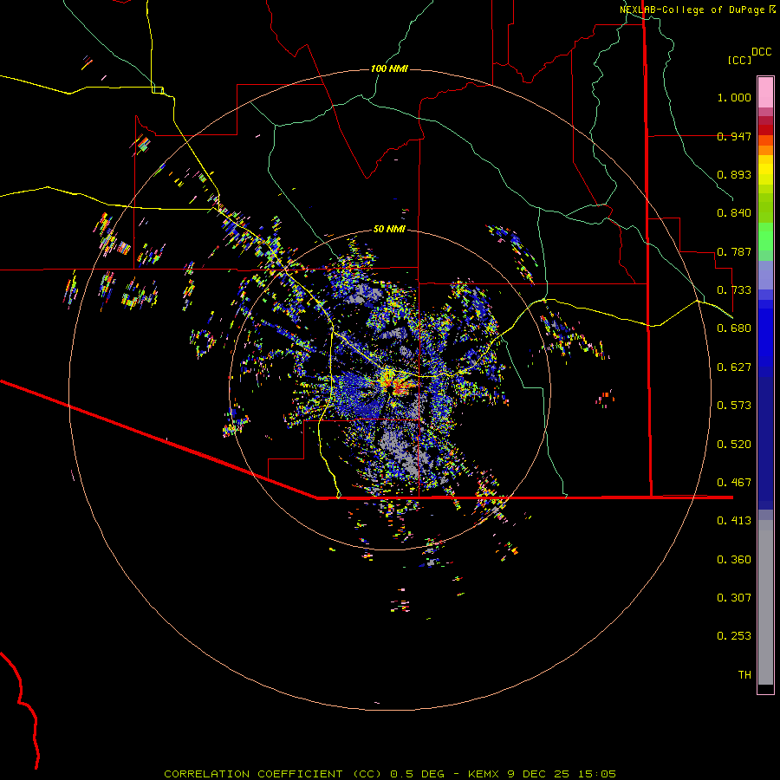
Task: Click the 1.000 value on the color scale
Action: [x=734, y=97]
